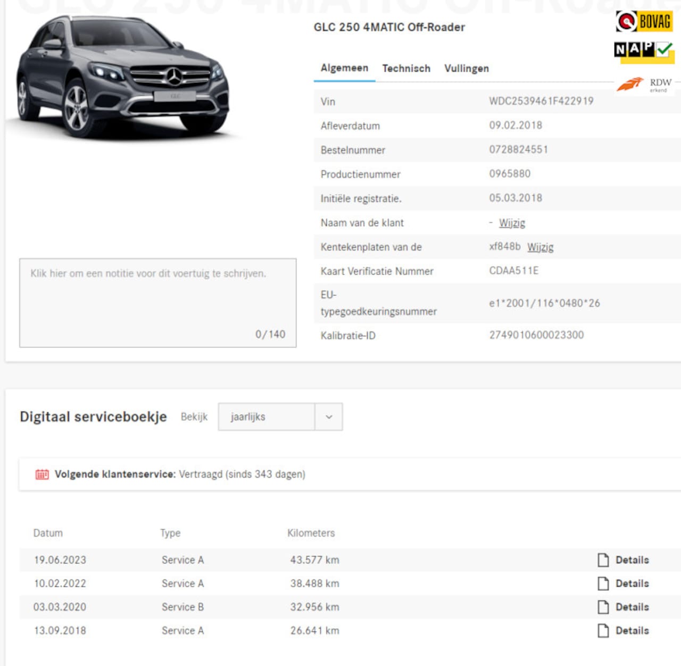This screenshot has width=681, height=666.
Task: Click the Datum column header
Action: [48, 533]
